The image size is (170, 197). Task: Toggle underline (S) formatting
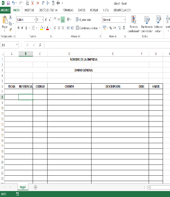click(x=26, y=28)
